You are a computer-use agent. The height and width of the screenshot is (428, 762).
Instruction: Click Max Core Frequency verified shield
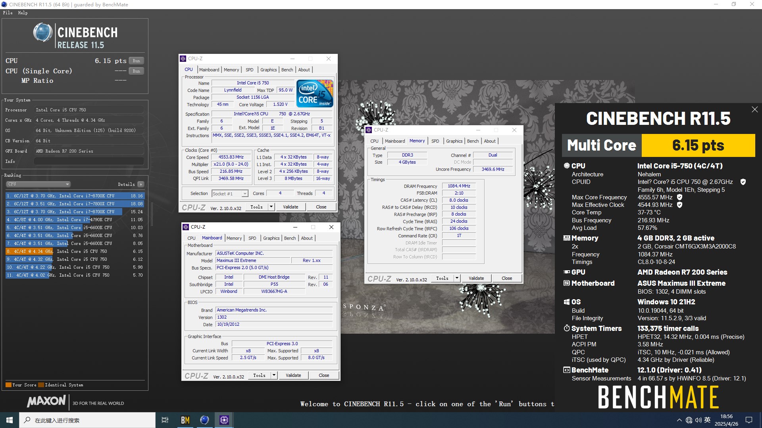[679, 197]
